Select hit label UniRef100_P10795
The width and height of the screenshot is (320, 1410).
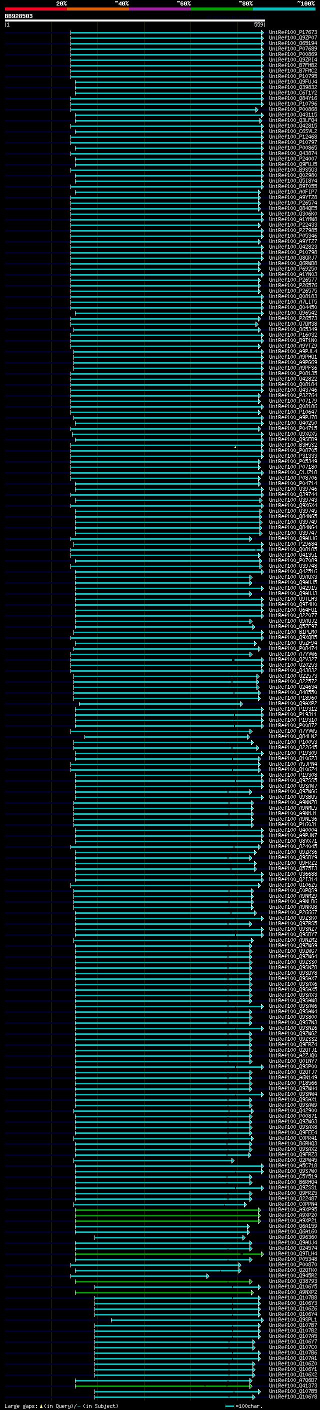293,76
